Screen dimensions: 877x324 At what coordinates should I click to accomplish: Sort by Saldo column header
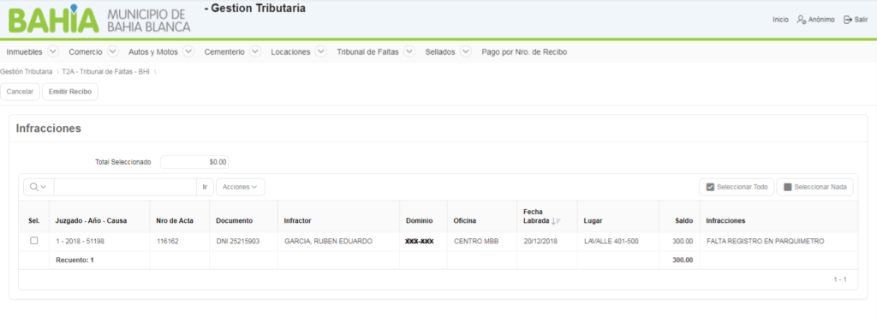(684, 221)
